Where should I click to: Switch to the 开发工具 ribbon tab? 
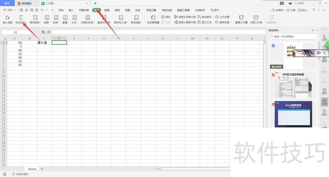point(151,10)
